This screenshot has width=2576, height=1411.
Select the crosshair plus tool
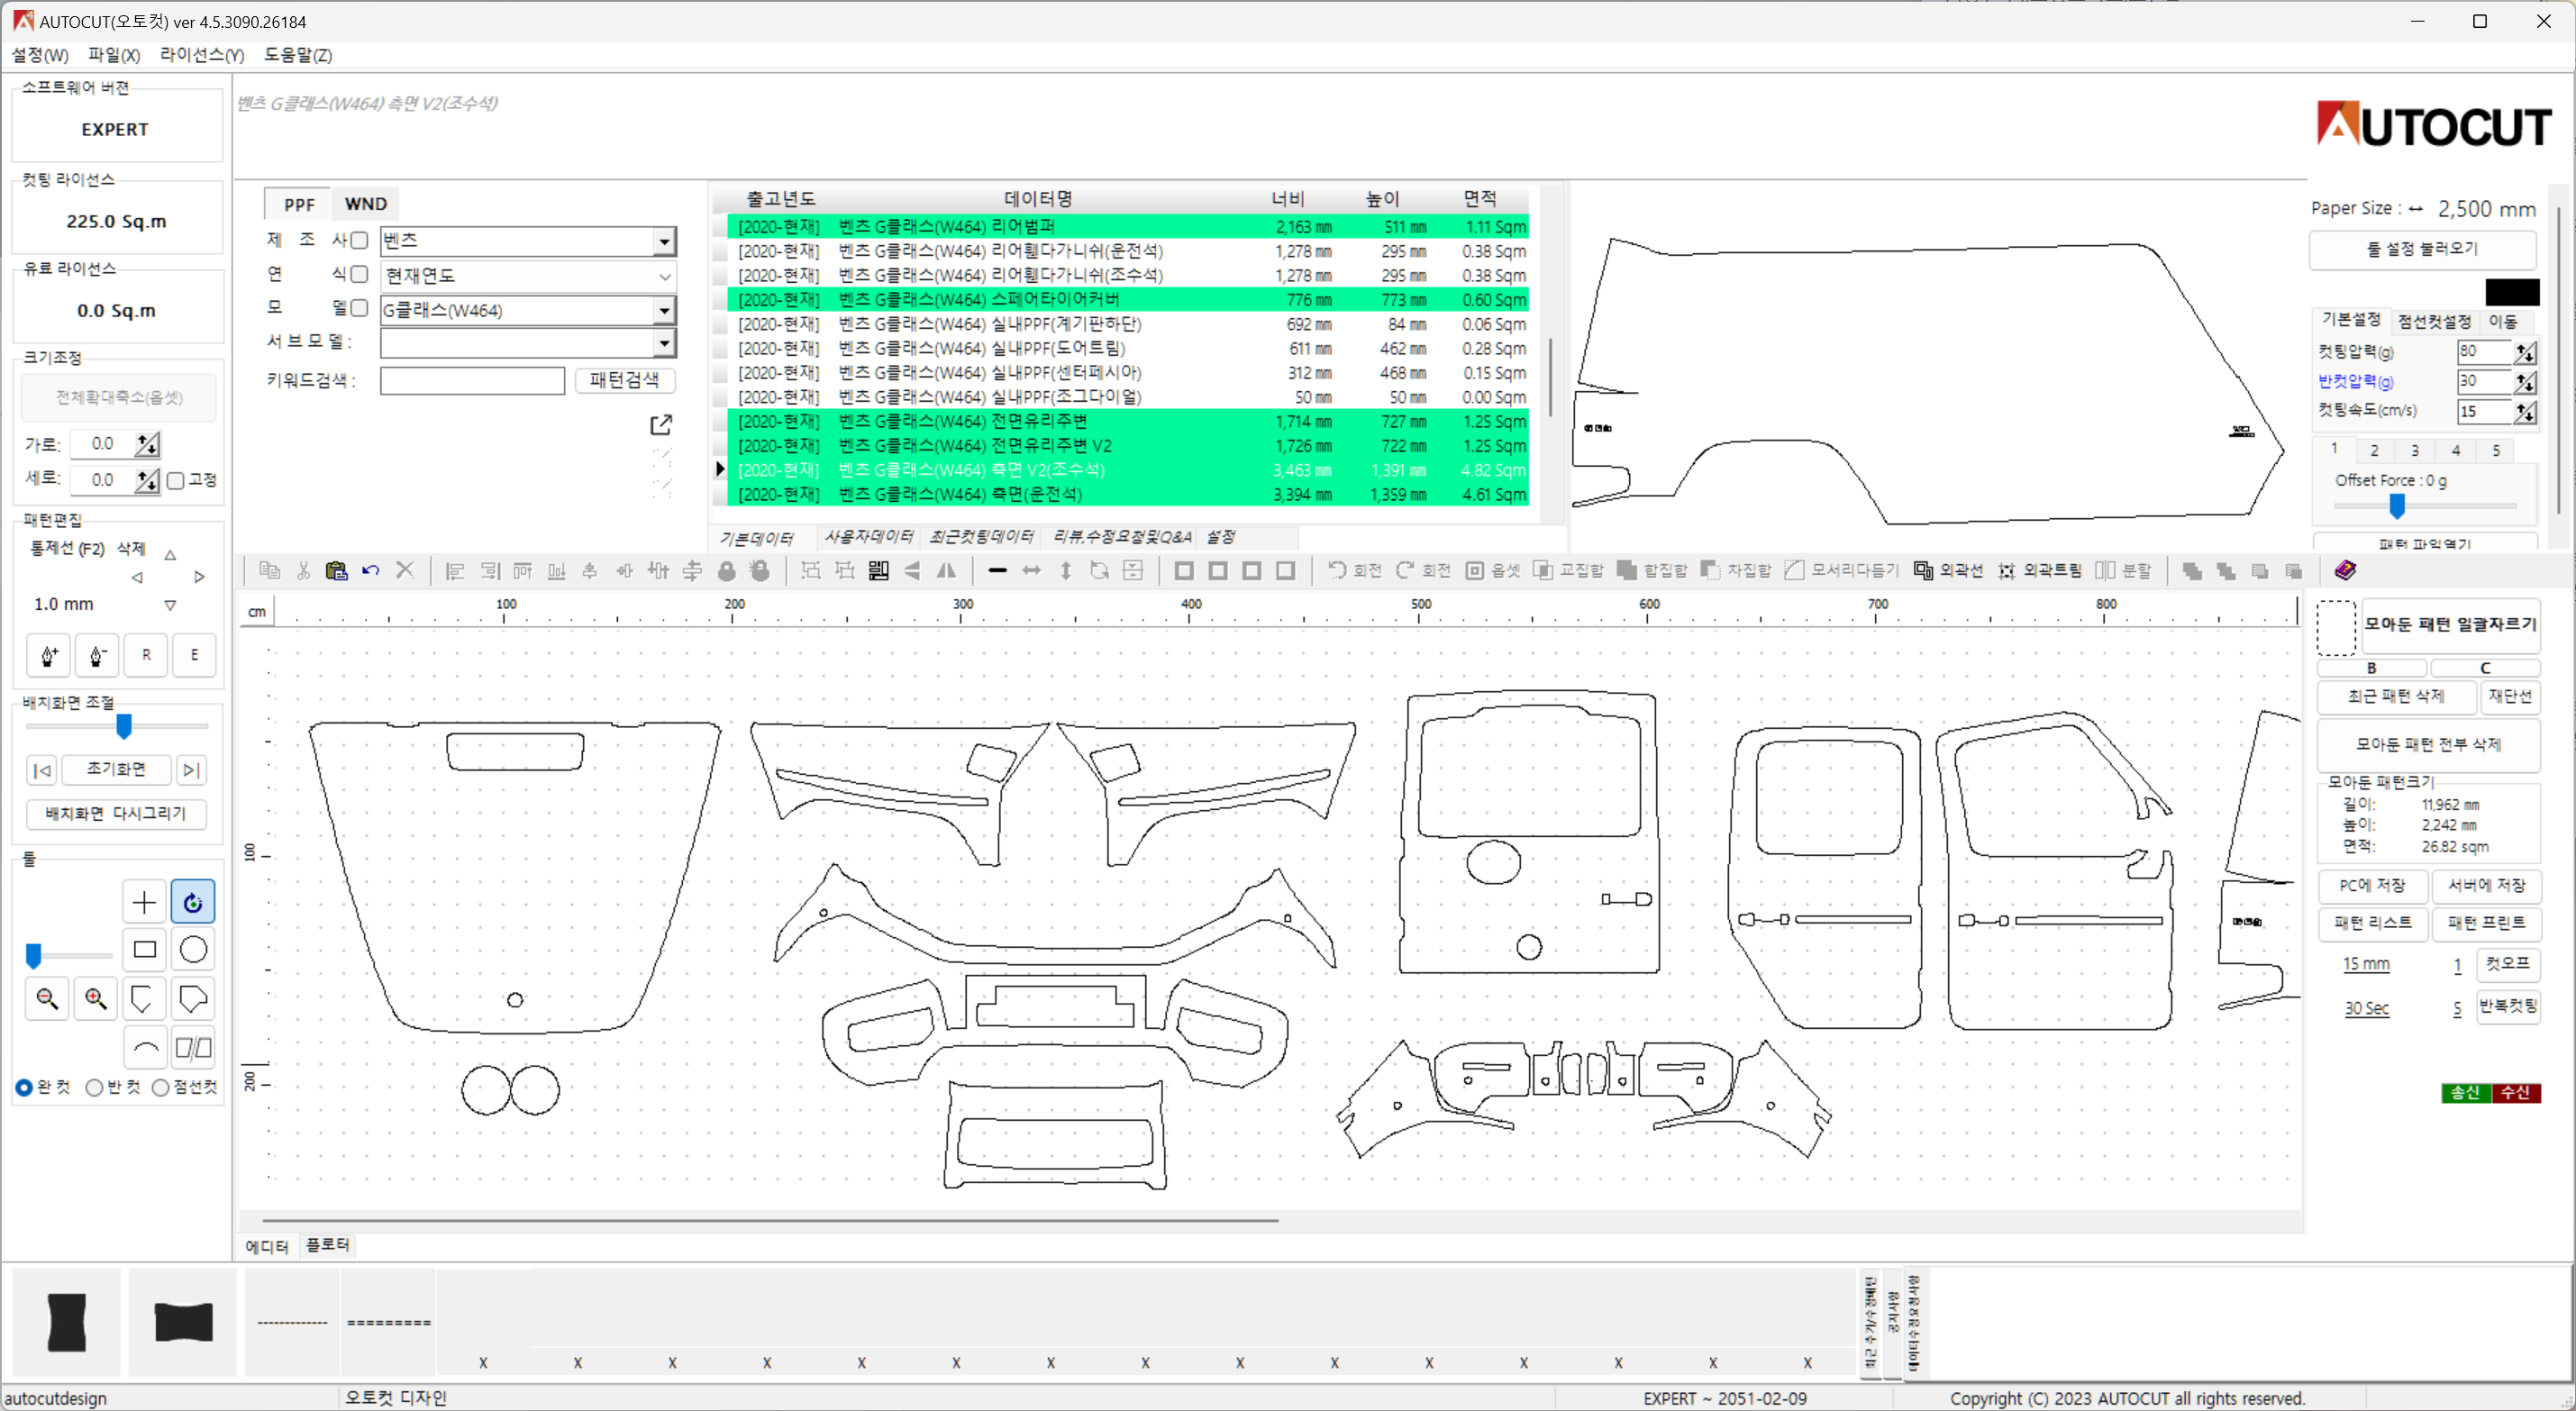[144, 902]
